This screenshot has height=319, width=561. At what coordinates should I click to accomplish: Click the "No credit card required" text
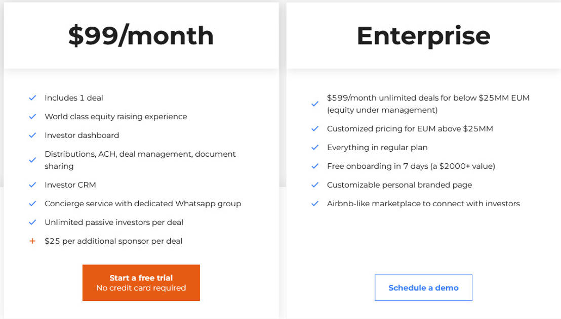point(141,288)
